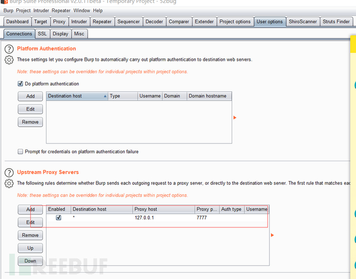The width and height of the screenshot is (356, 279).
Task: Click the Domain hostname column header
Action: point(209,96)
